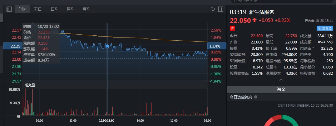The height and width of the screenshot is (126, 336).
Task: Click the red up-arrow price indicator
Action: 254,20
